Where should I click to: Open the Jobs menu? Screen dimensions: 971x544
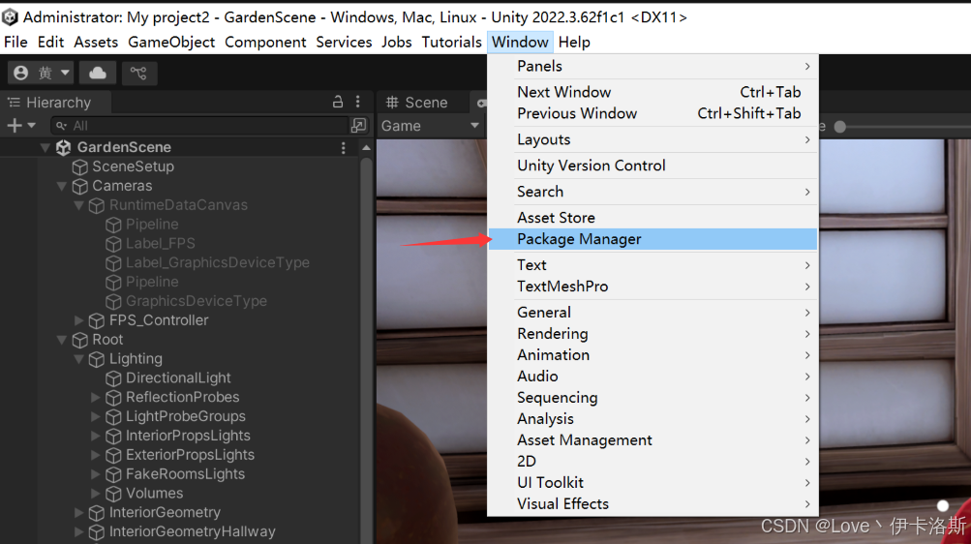coord(397,42)
